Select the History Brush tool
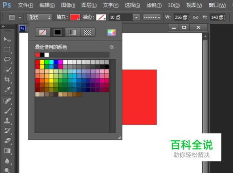 click(x=7, y=131)
